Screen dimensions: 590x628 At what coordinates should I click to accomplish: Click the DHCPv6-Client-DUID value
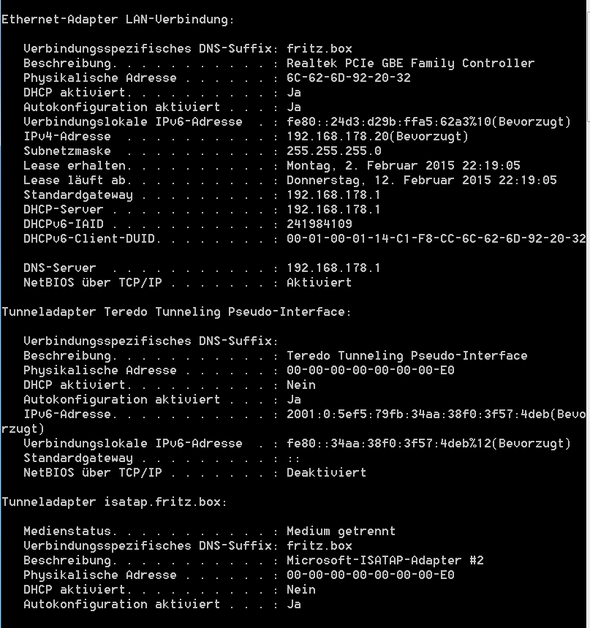436,239
